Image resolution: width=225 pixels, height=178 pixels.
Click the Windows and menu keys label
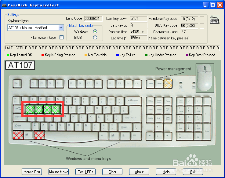pyautogui.click(x=88, y=159)
